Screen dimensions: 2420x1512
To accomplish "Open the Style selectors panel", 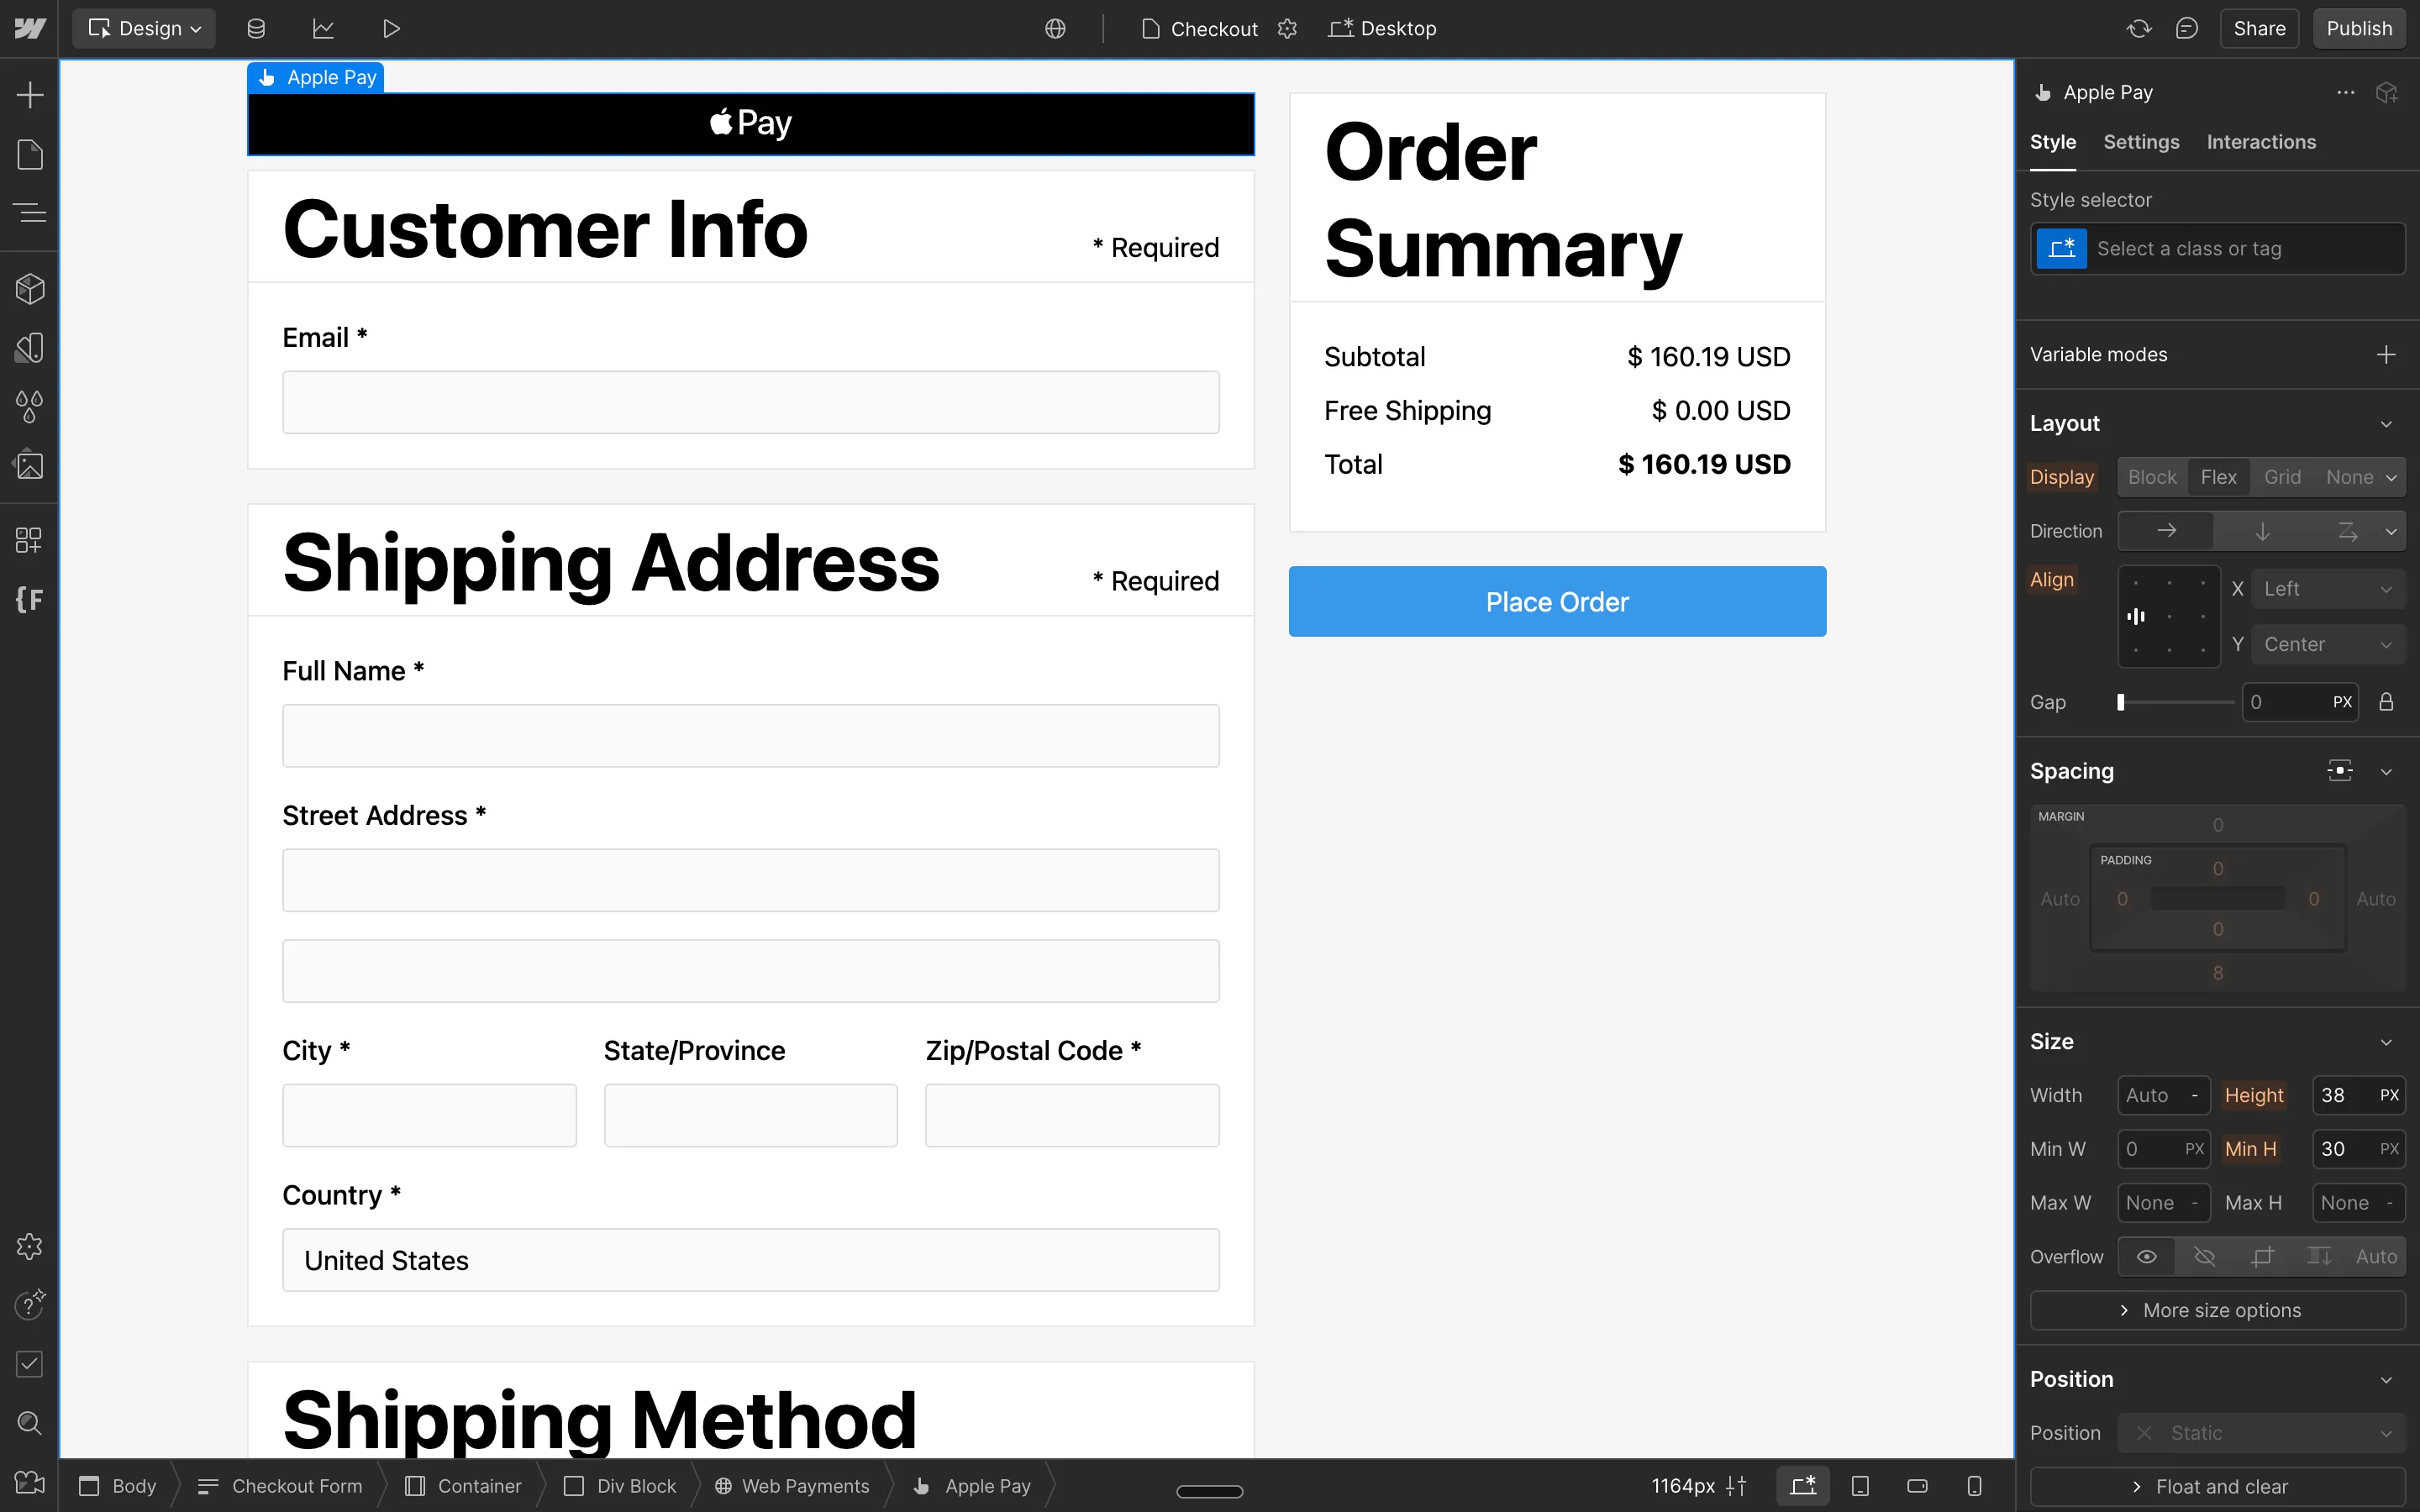I will pos(29,348).
